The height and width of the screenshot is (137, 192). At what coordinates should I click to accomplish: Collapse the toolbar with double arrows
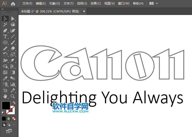click(3, 9)
